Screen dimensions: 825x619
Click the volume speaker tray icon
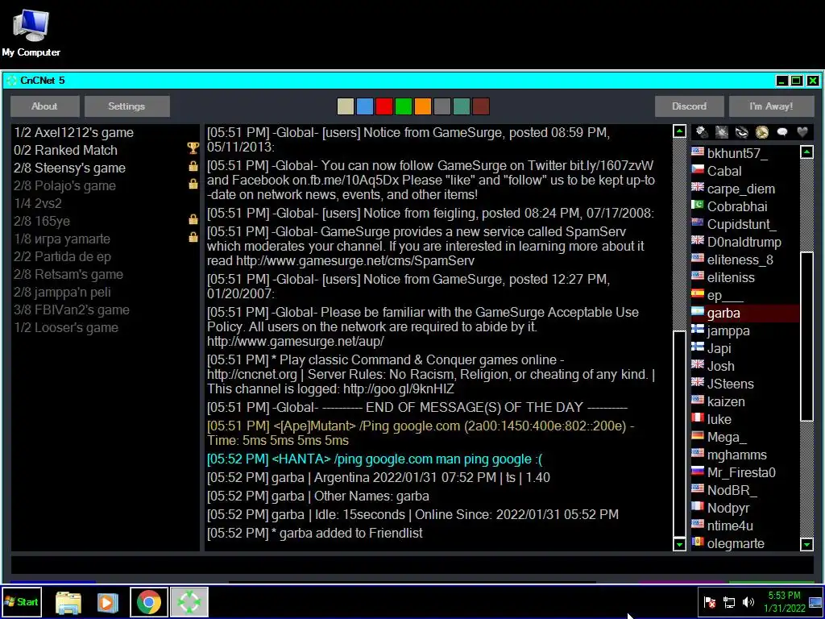coord(748,602)
